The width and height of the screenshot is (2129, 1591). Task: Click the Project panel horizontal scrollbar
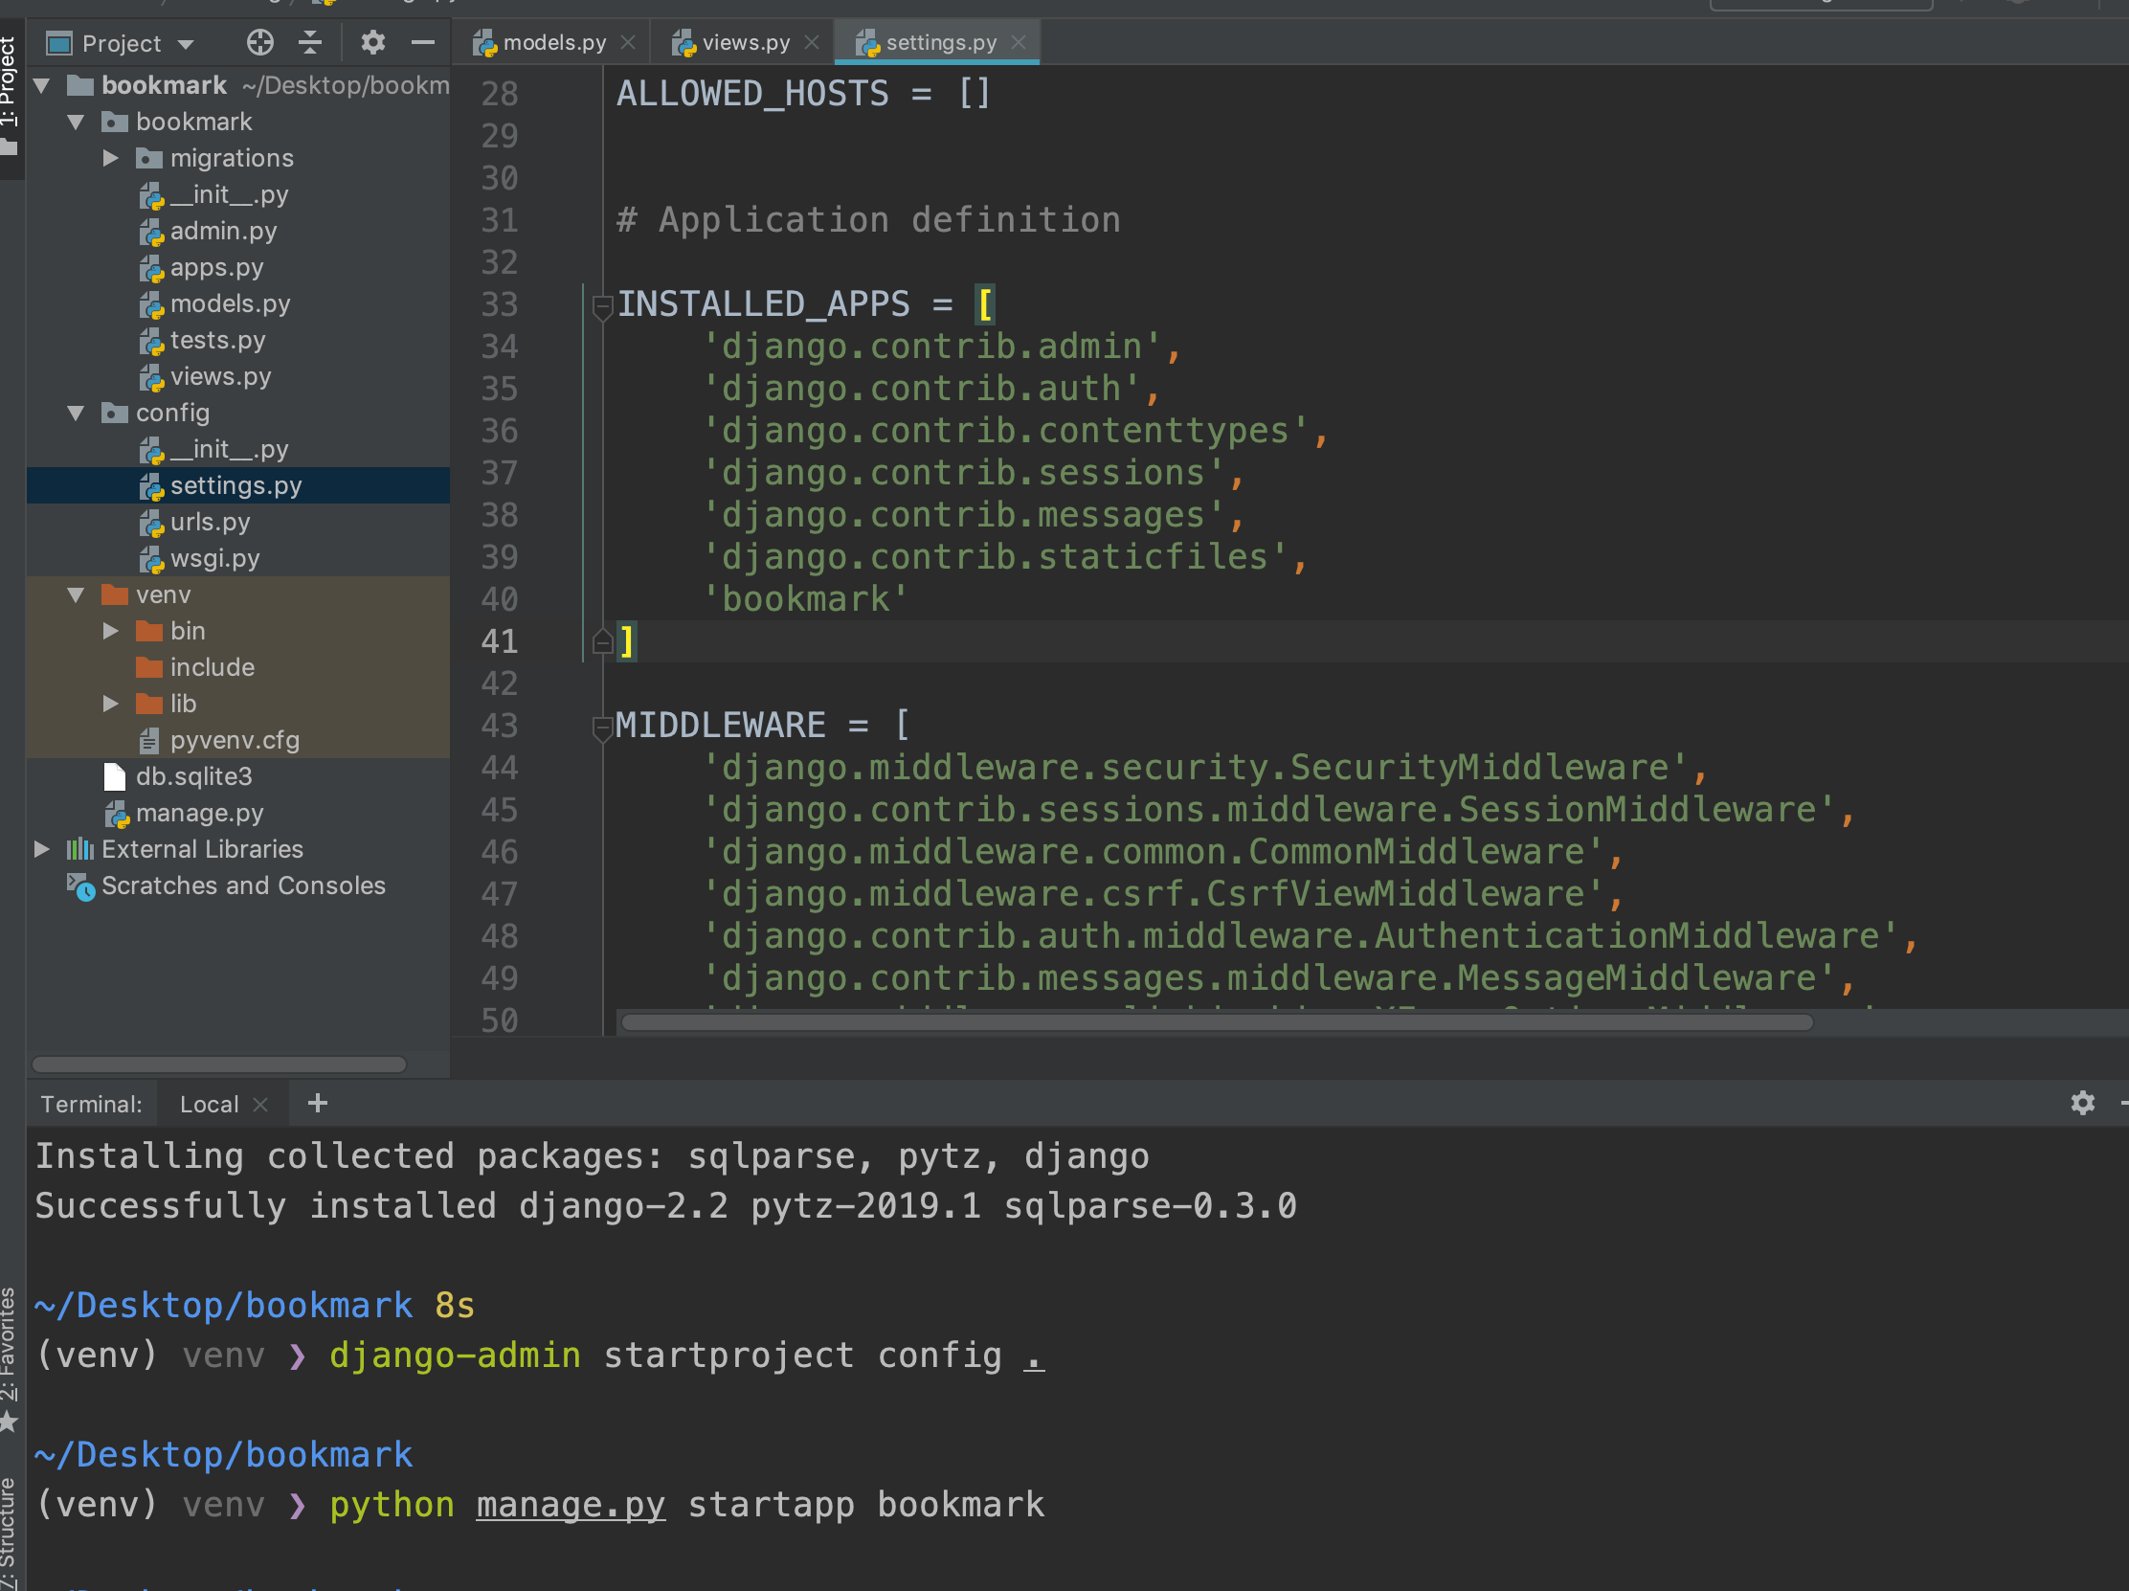coord(218,1064)
